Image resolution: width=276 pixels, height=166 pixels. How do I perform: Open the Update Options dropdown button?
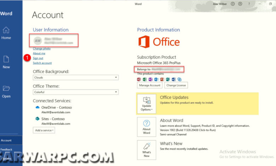(x=146, y=103)
